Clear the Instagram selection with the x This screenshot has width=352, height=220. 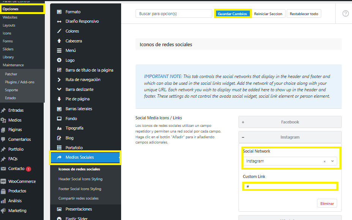pos(325,161)
